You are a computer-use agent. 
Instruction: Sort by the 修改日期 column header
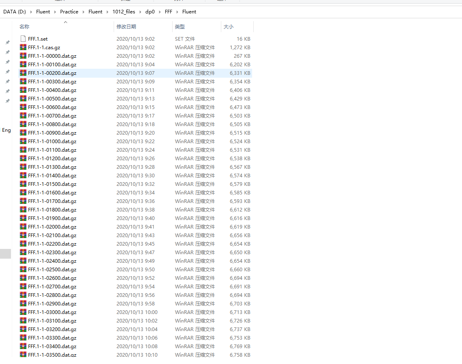[126, 27]
